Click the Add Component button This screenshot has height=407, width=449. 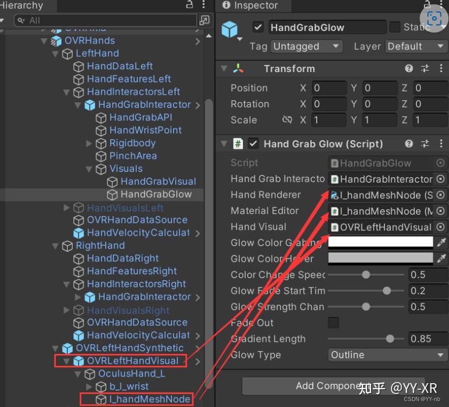coord(333,386)
